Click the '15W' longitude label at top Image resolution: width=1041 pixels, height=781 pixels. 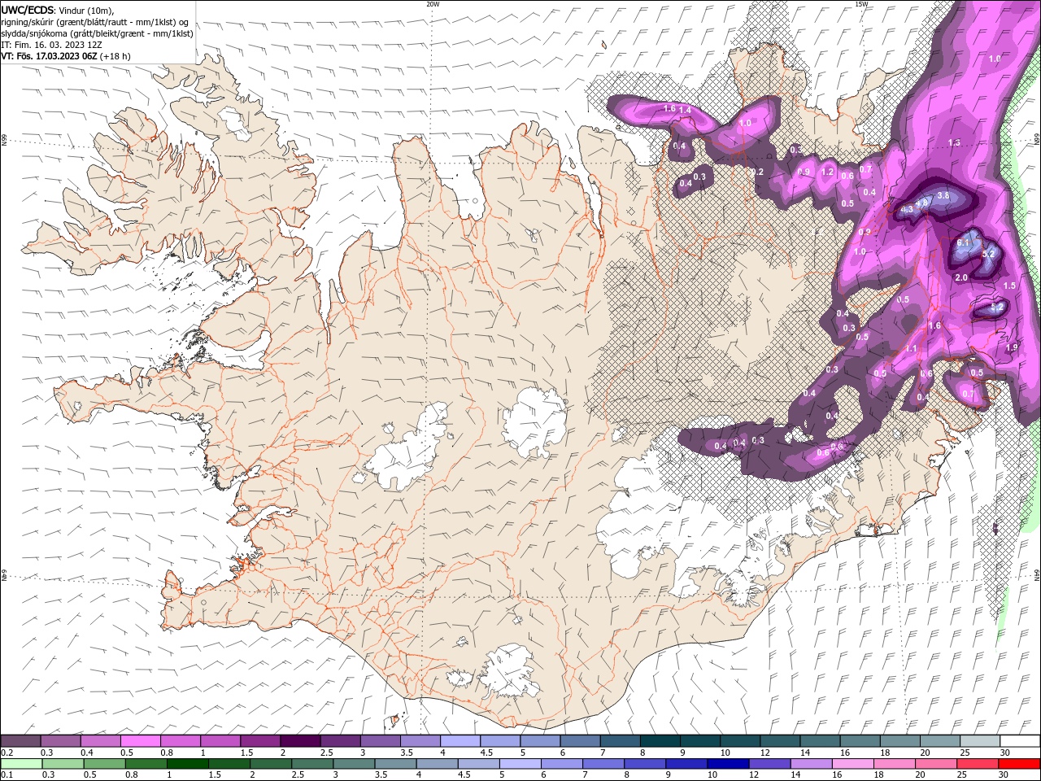click(861, 4)
